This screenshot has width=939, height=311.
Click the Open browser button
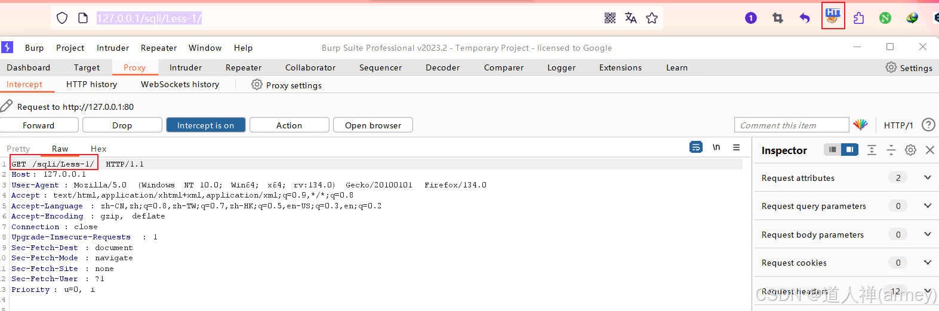[373, 125]
